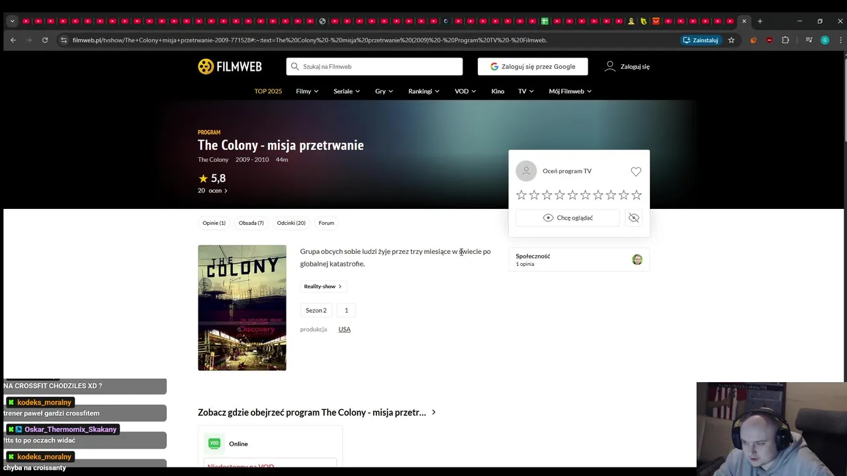847x476 pixels.
Task: Open the Chrome three-dot menu
Action: pyautogui.click(x=840, y=40)
